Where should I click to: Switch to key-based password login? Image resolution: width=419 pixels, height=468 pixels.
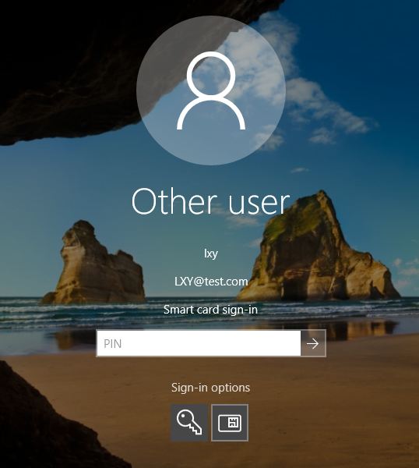click(x=189, y=423)
